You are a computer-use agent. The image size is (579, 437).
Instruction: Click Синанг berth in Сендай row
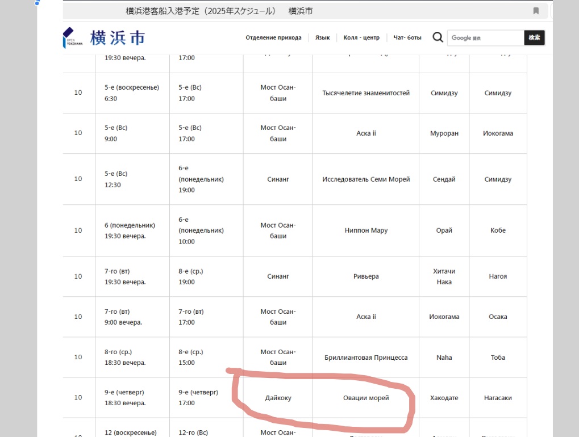click(x=278, y=179)
